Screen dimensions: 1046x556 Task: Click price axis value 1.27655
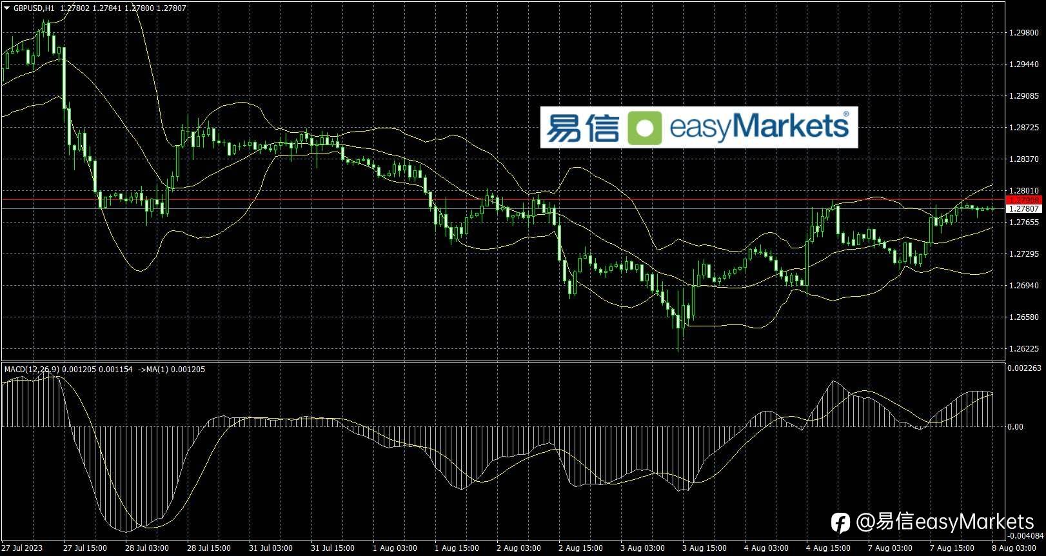click(x=1024, y=222)
